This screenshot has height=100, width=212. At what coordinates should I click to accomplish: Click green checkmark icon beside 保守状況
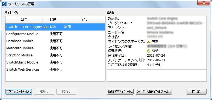click(149, 51)
